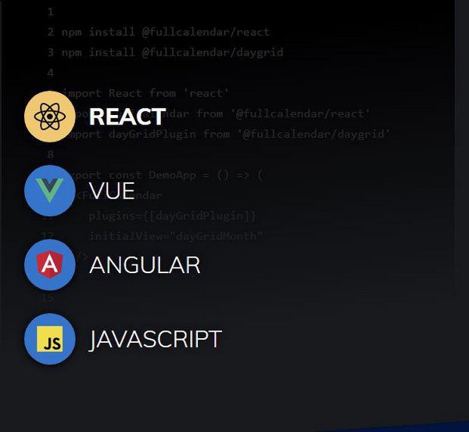This screenshot has height=432, width=469.
Task: Click the red Angular shield icon
Action: [50, 265]
